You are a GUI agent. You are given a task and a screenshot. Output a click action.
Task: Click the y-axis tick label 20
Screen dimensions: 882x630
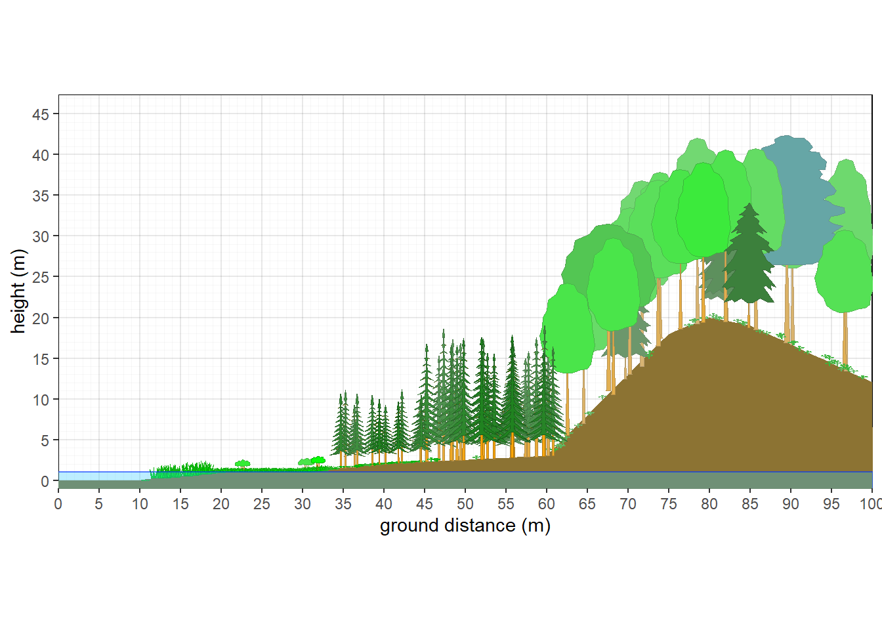[41, 318]
